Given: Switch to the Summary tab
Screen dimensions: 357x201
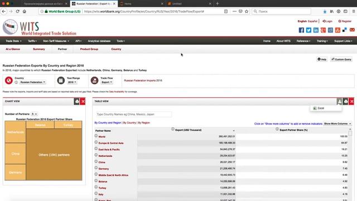Looking at the screenshot, I should (38, 49).
